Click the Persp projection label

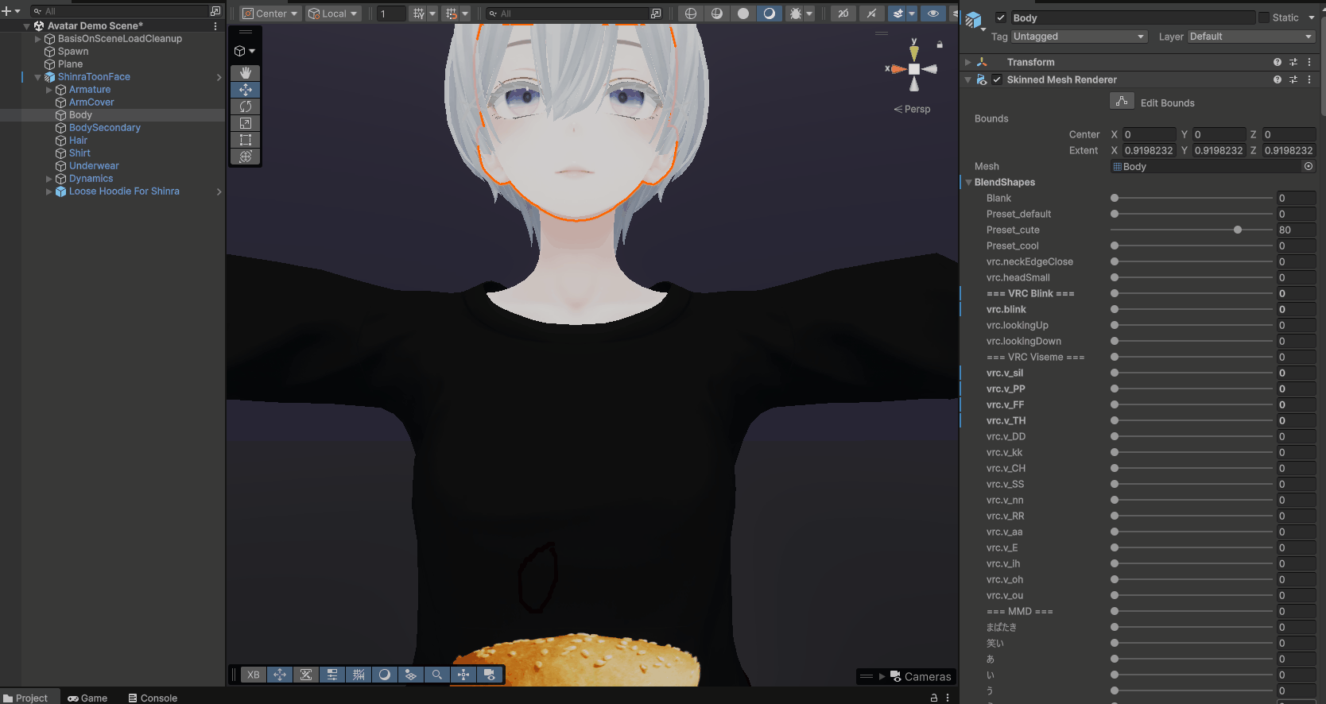tap(912, 109)
